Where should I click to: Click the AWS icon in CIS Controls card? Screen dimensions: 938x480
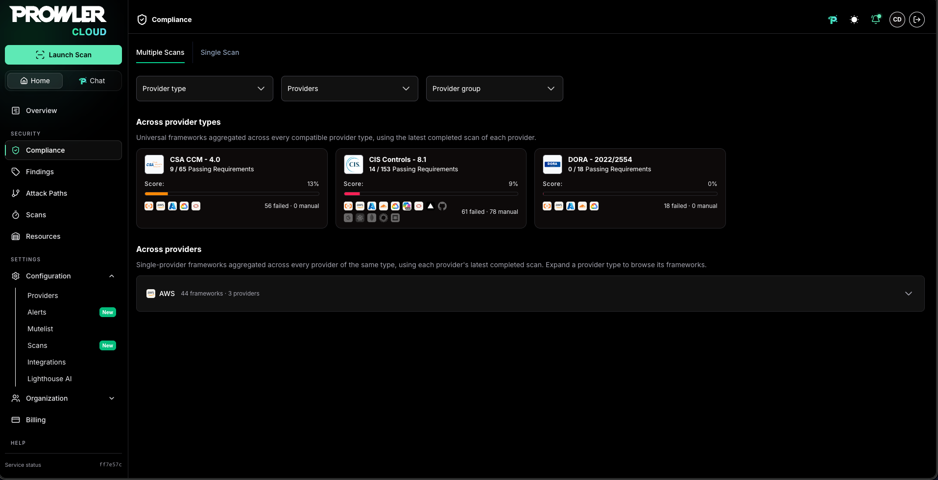pyautogui.click(x=360, y=206)
